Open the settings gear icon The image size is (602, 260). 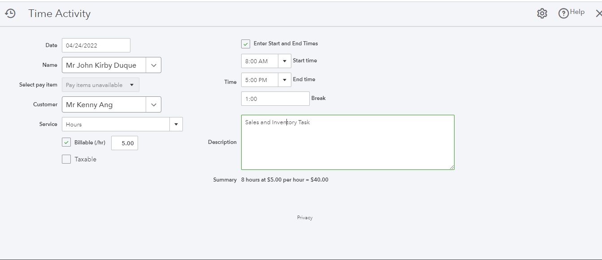point(542,13)
